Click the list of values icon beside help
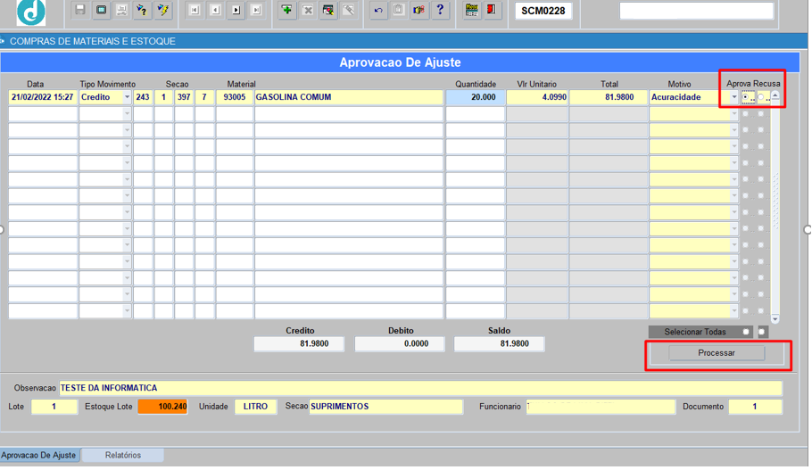Screen dimensions: 812x470 pos(419,10)
